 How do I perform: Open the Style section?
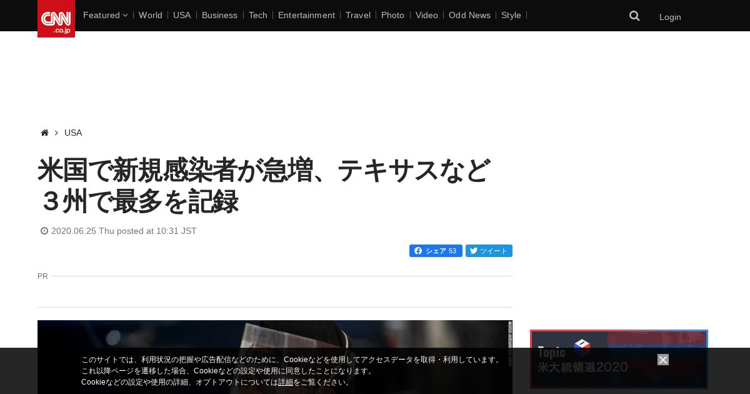tap(511, 15)
